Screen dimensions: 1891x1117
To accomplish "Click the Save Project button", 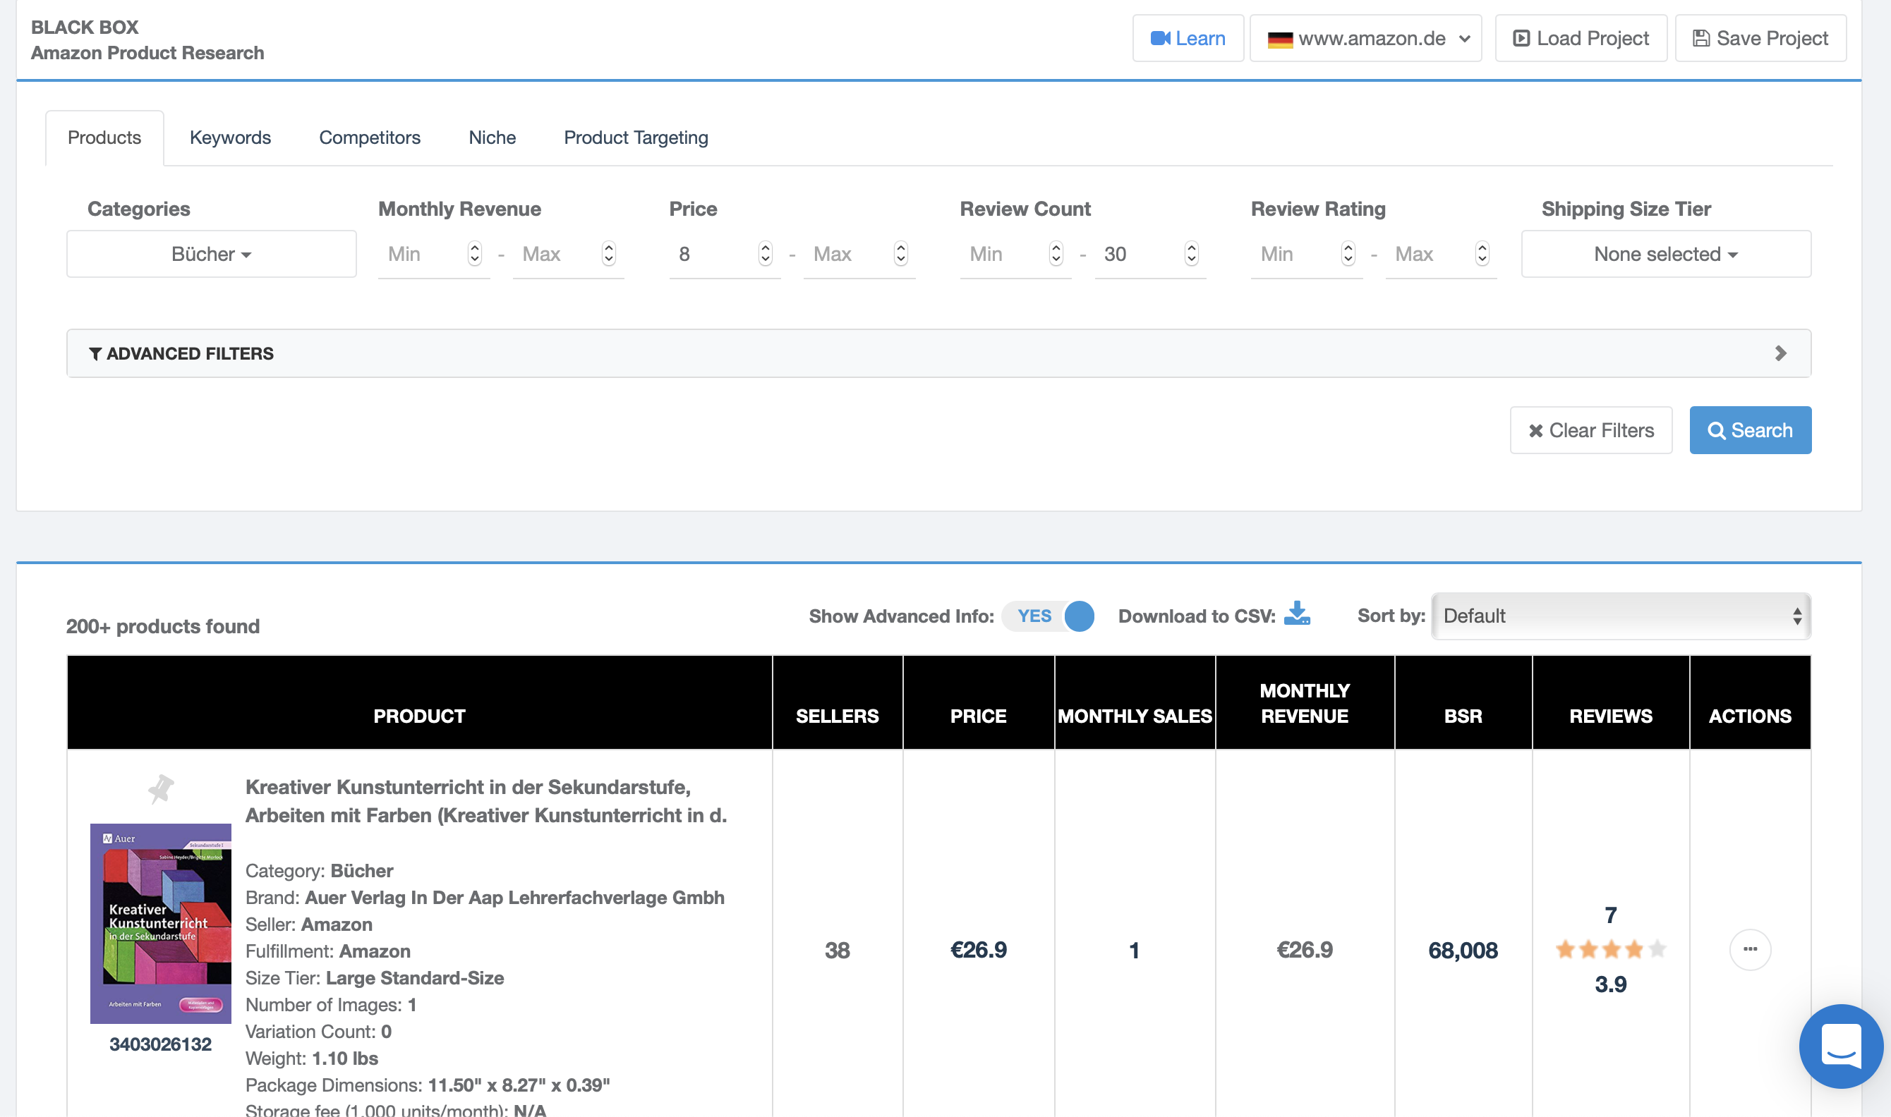I will 1760,38.
